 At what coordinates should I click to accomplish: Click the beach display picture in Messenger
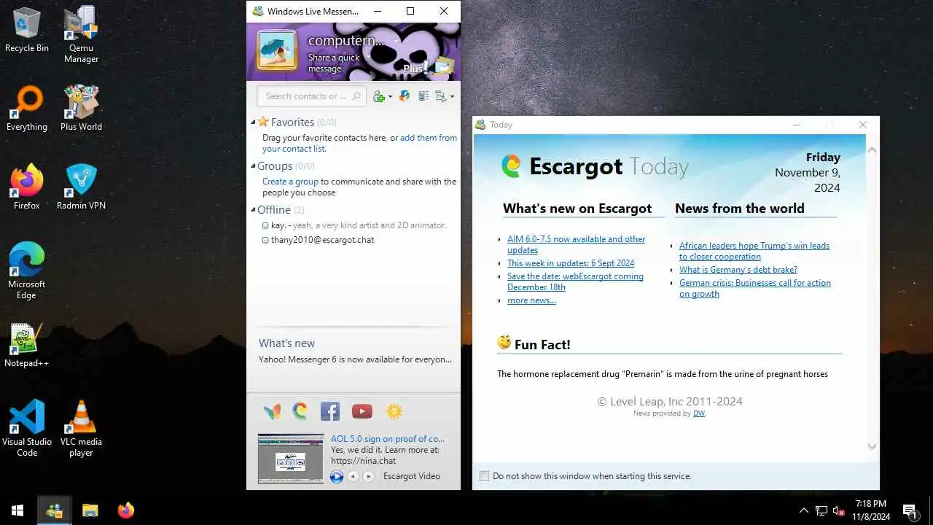(277, 50)
